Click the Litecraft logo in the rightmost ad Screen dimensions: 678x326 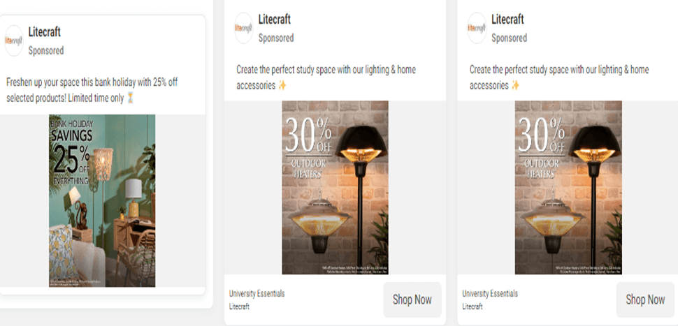[477, 28]
